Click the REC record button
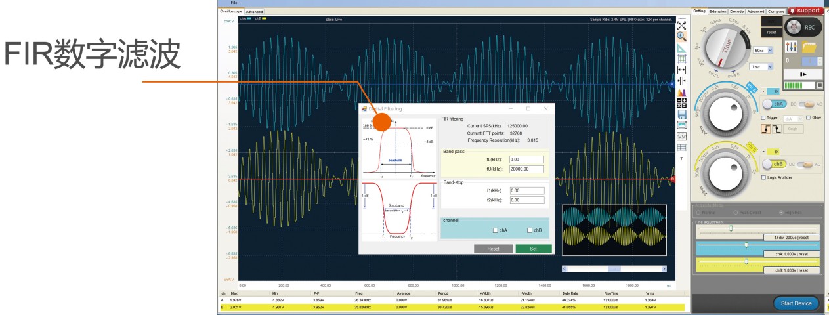This screenshot has height=315, width=829. pyautogui.click(x=803, y=27)
